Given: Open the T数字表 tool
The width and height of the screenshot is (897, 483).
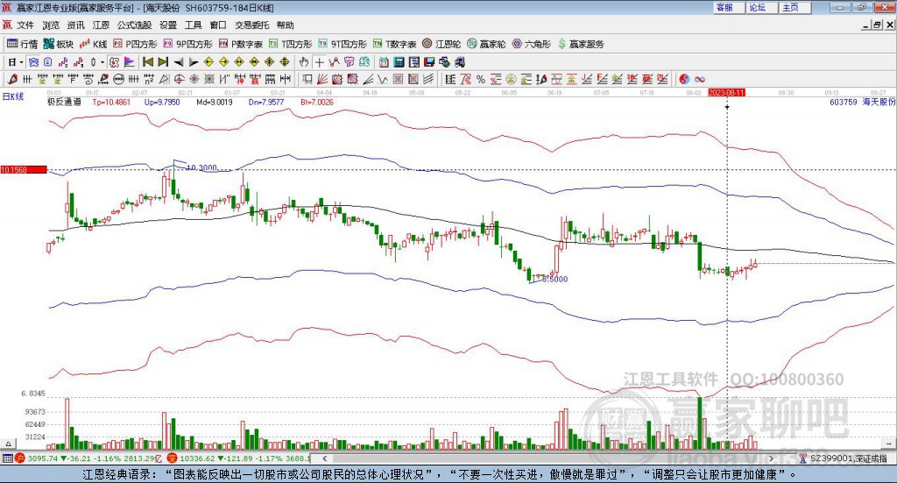Looking at the screenshot, I should [x=395, y=44].
